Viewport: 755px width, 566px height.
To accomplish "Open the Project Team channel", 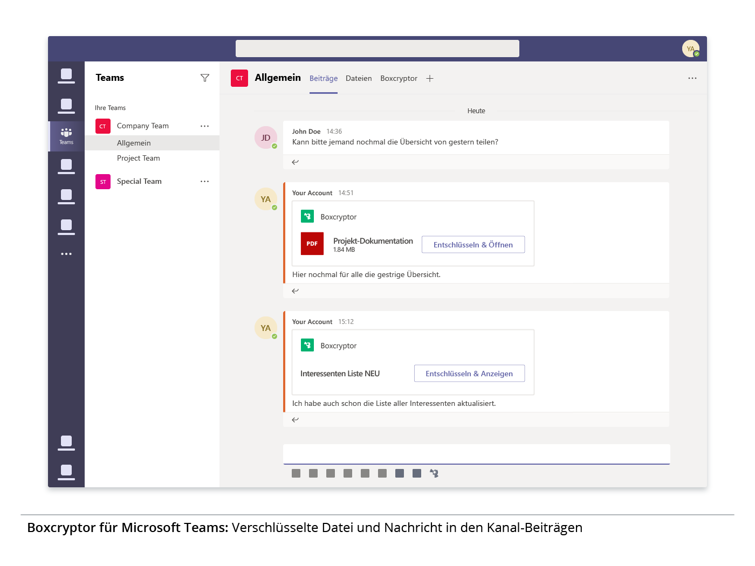I will point(152,158).
